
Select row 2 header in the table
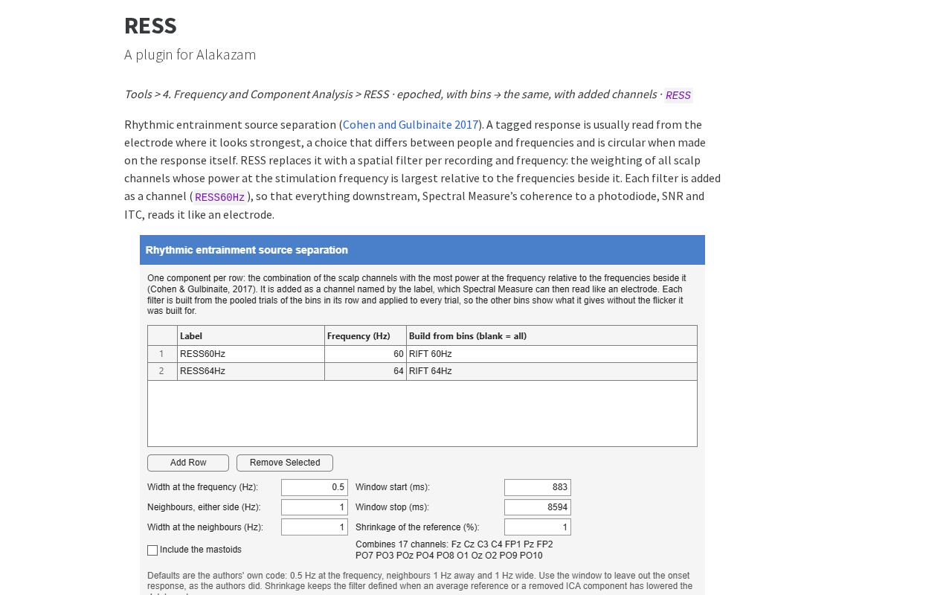coord(162,371)
